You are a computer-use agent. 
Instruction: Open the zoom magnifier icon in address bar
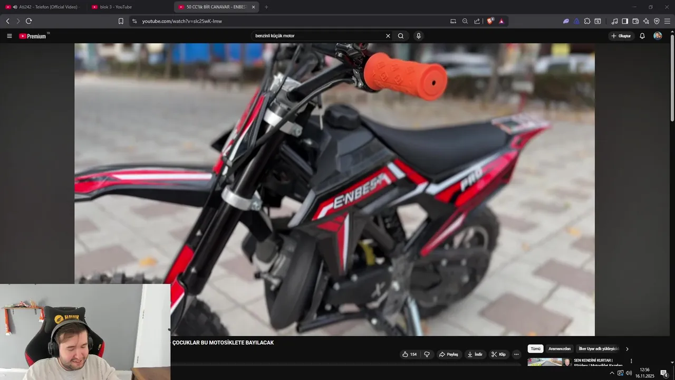(465, 21)
